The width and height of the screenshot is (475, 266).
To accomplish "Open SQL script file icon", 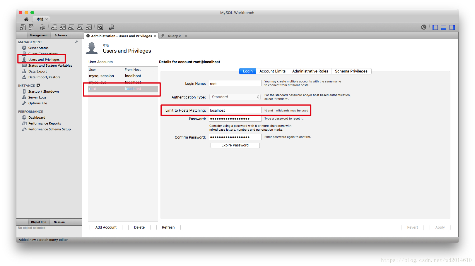I will click(x=31, y=27).
